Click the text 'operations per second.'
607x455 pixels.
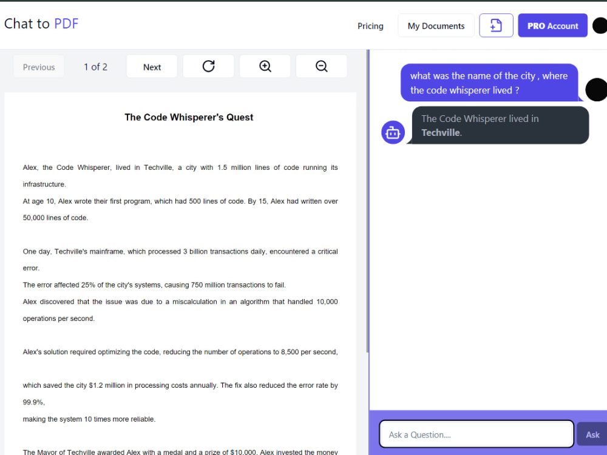click(58, 318)
